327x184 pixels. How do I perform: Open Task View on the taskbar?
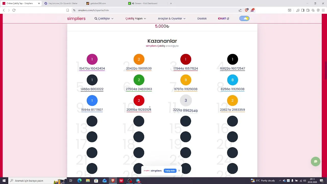(x=71, y=181)
